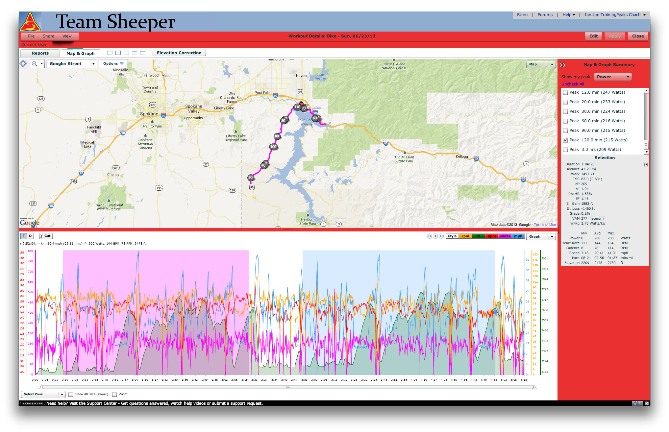Screen dimensions: 669x432
Task: Switch to the Reports tab
Action: coord(40,53)
